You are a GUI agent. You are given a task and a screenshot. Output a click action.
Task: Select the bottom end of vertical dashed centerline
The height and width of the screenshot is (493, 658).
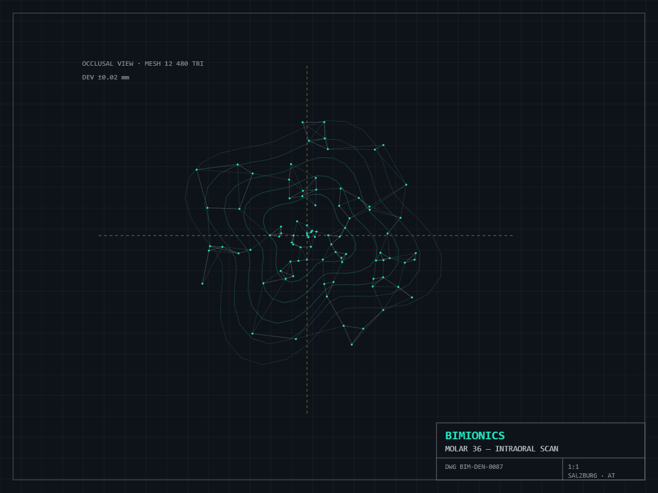point(307,413)
